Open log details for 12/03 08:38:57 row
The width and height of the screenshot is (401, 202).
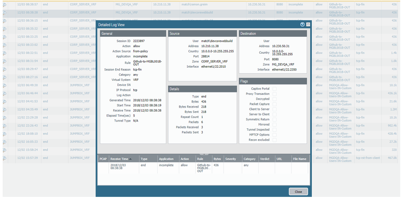click(4, 5)
